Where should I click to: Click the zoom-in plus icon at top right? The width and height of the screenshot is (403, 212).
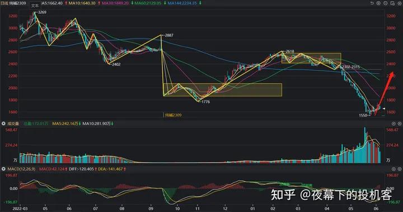click(x=378, y=3)
